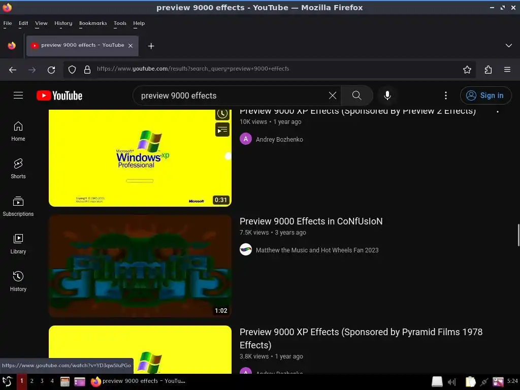
Task: Click Matthew the Music channel avatar
Action: tap(246, 249)
